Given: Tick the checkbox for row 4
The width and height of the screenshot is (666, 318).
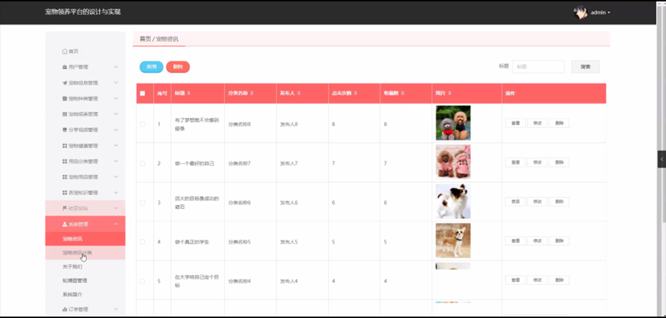Looking at the screenshot, I should pyautogui.click(x=142, y=242).
